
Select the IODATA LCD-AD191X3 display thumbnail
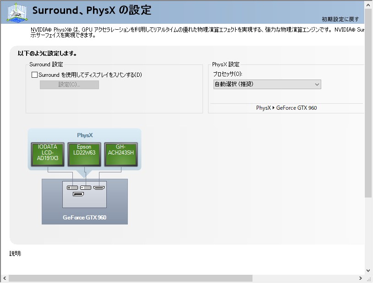coord(48,154)
